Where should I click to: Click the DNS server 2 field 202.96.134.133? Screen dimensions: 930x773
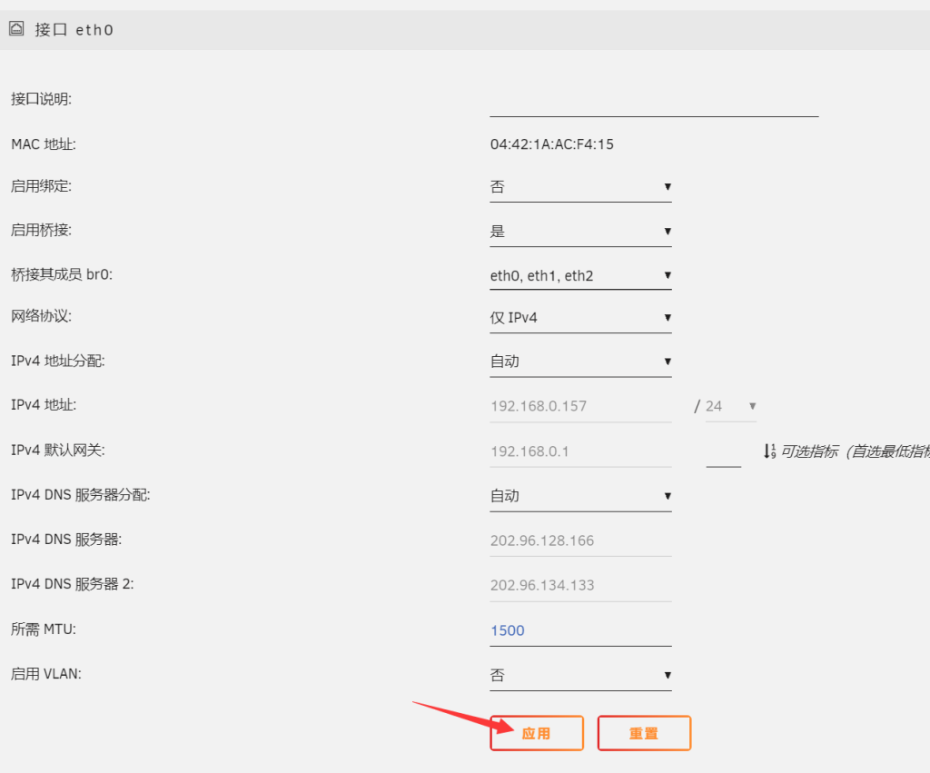(x=579, y=585)
